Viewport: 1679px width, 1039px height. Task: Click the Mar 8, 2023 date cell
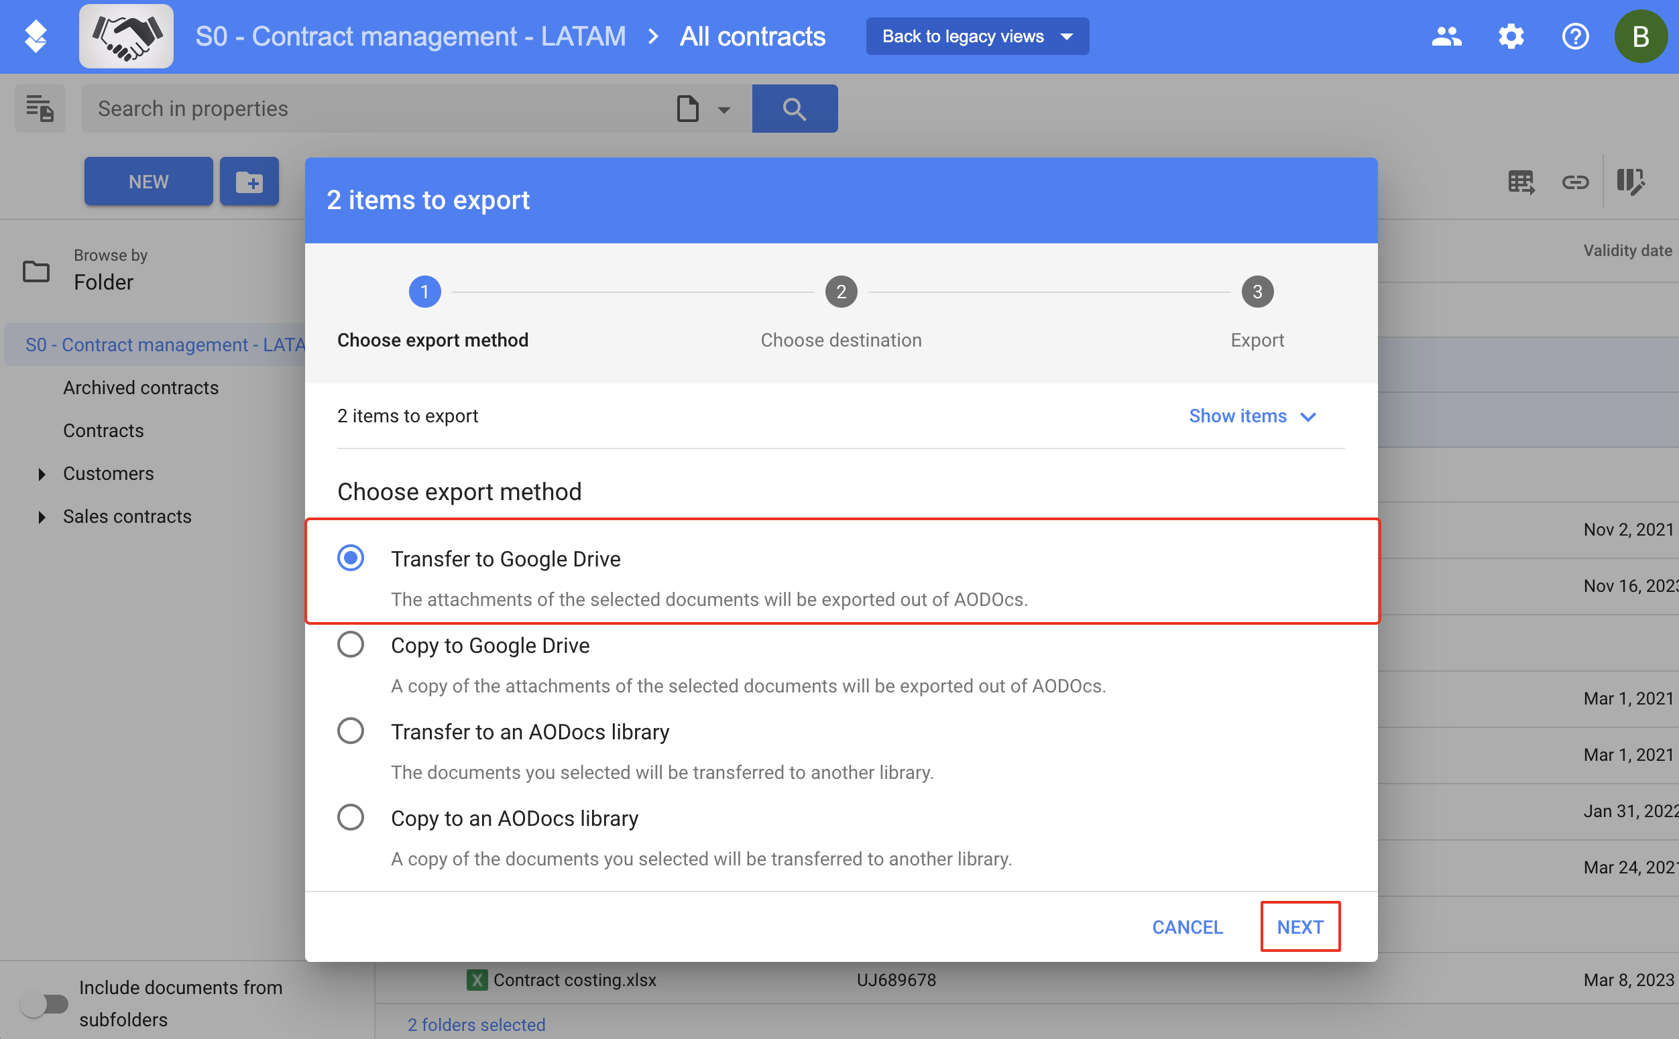(x=1628, y=979)
